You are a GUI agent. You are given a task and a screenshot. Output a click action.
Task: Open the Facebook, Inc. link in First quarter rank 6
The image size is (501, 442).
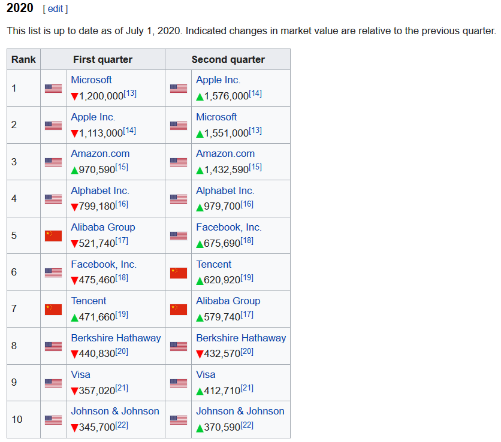pos(104,265)
